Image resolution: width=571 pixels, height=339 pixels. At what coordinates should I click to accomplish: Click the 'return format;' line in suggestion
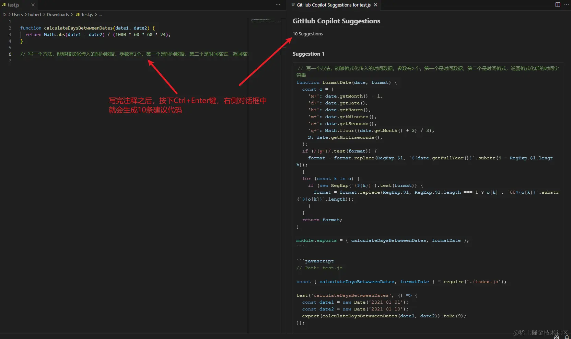click(x=322, y=220)
